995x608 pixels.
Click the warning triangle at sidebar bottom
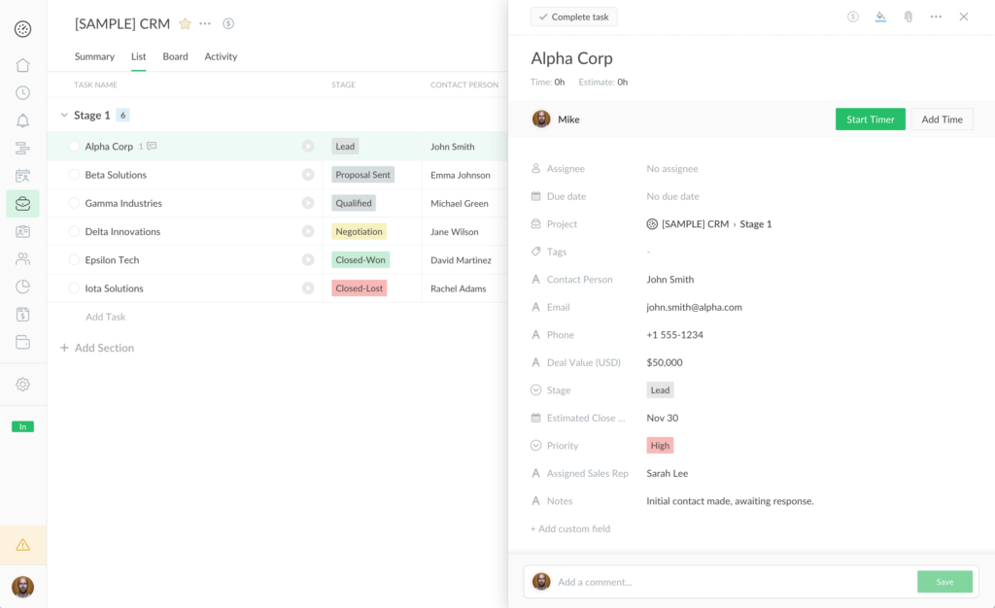[x=23, y=546]
